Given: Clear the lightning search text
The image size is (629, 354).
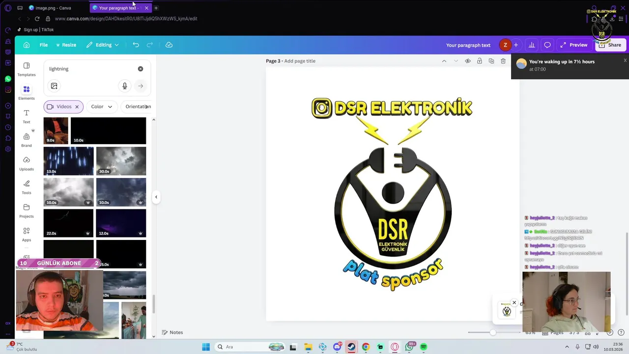Looking at the screenshot, I should point(141,69).
